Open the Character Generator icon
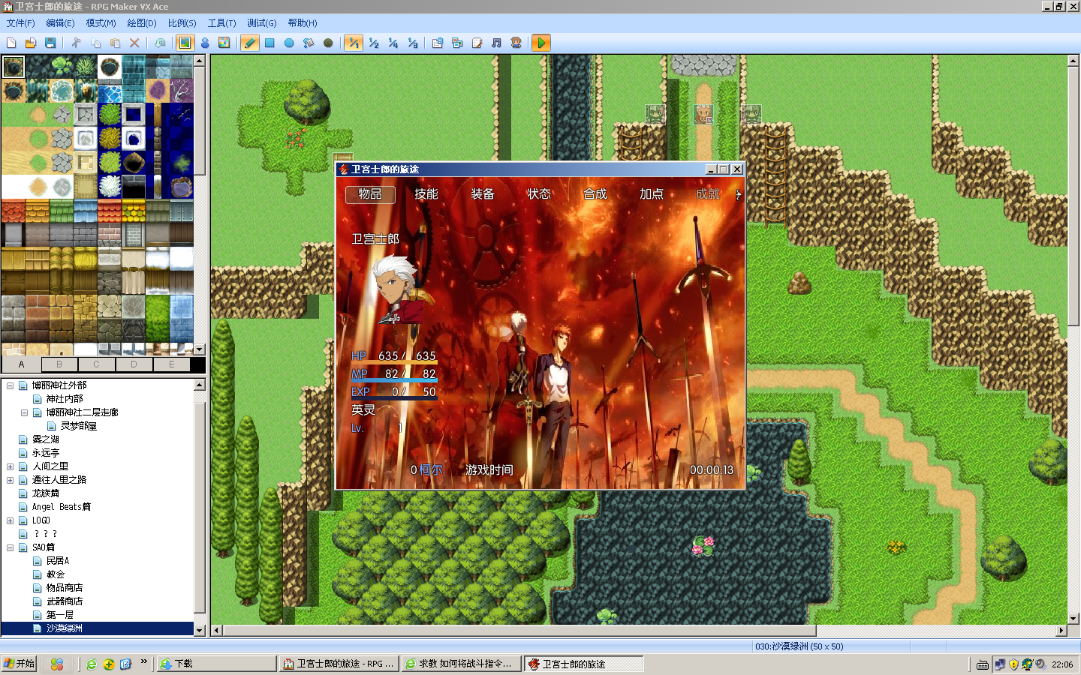 click(516, 43)
